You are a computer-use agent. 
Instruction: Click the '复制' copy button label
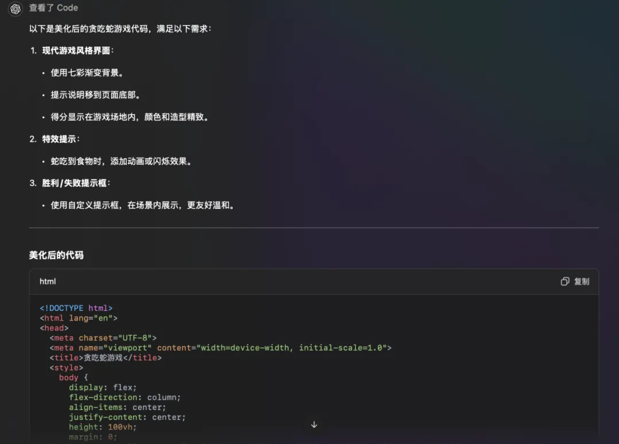point(582,281)
